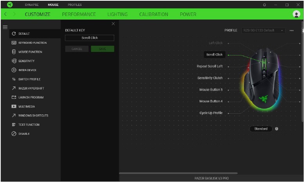
Task: Click the help icon beside Standard
Action: click(277, 129)
